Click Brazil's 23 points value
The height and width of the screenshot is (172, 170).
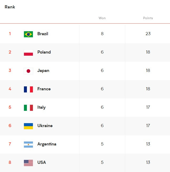(148, 34)
